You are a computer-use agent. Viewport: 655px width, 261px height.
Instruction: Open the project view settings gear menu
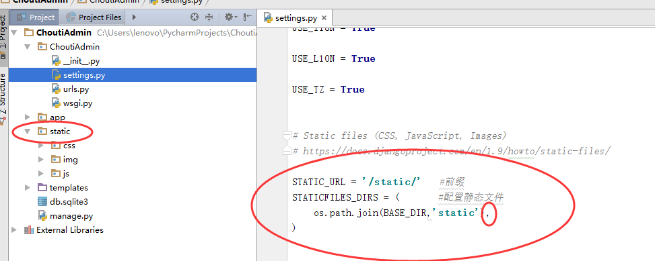click(230, 17)
